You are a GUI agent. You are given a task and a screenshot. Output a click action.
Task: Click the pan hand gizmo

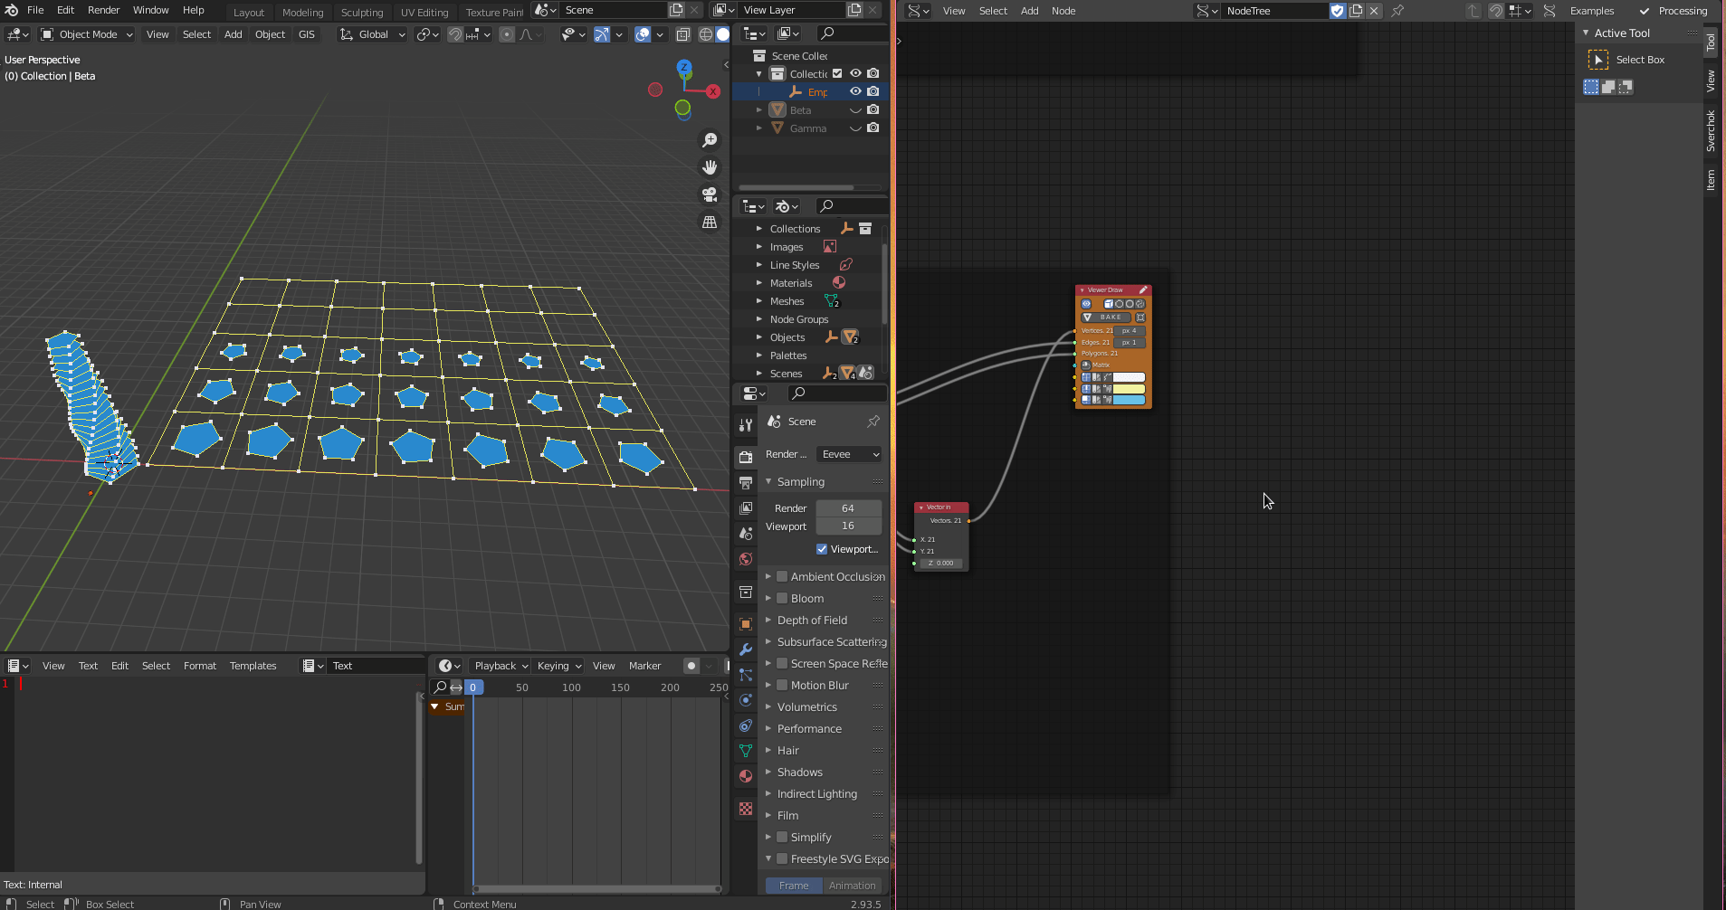pyautogui.click(x=710, y=167)
